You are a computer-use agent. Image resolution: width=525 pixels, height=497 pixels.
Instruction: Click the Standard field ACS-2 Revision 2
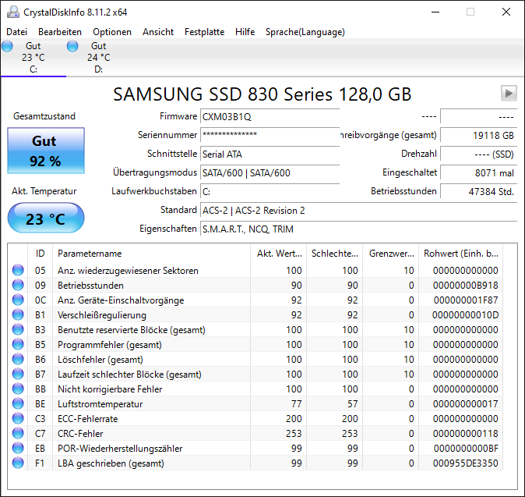click(358, 211)
